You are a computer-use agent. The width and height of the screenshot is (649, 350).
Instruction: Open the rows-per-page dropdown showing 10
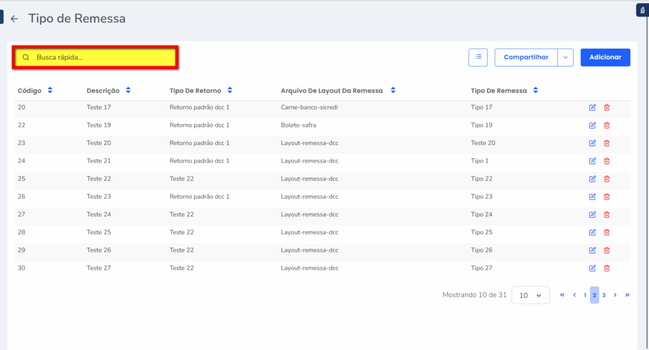[530, 295]
